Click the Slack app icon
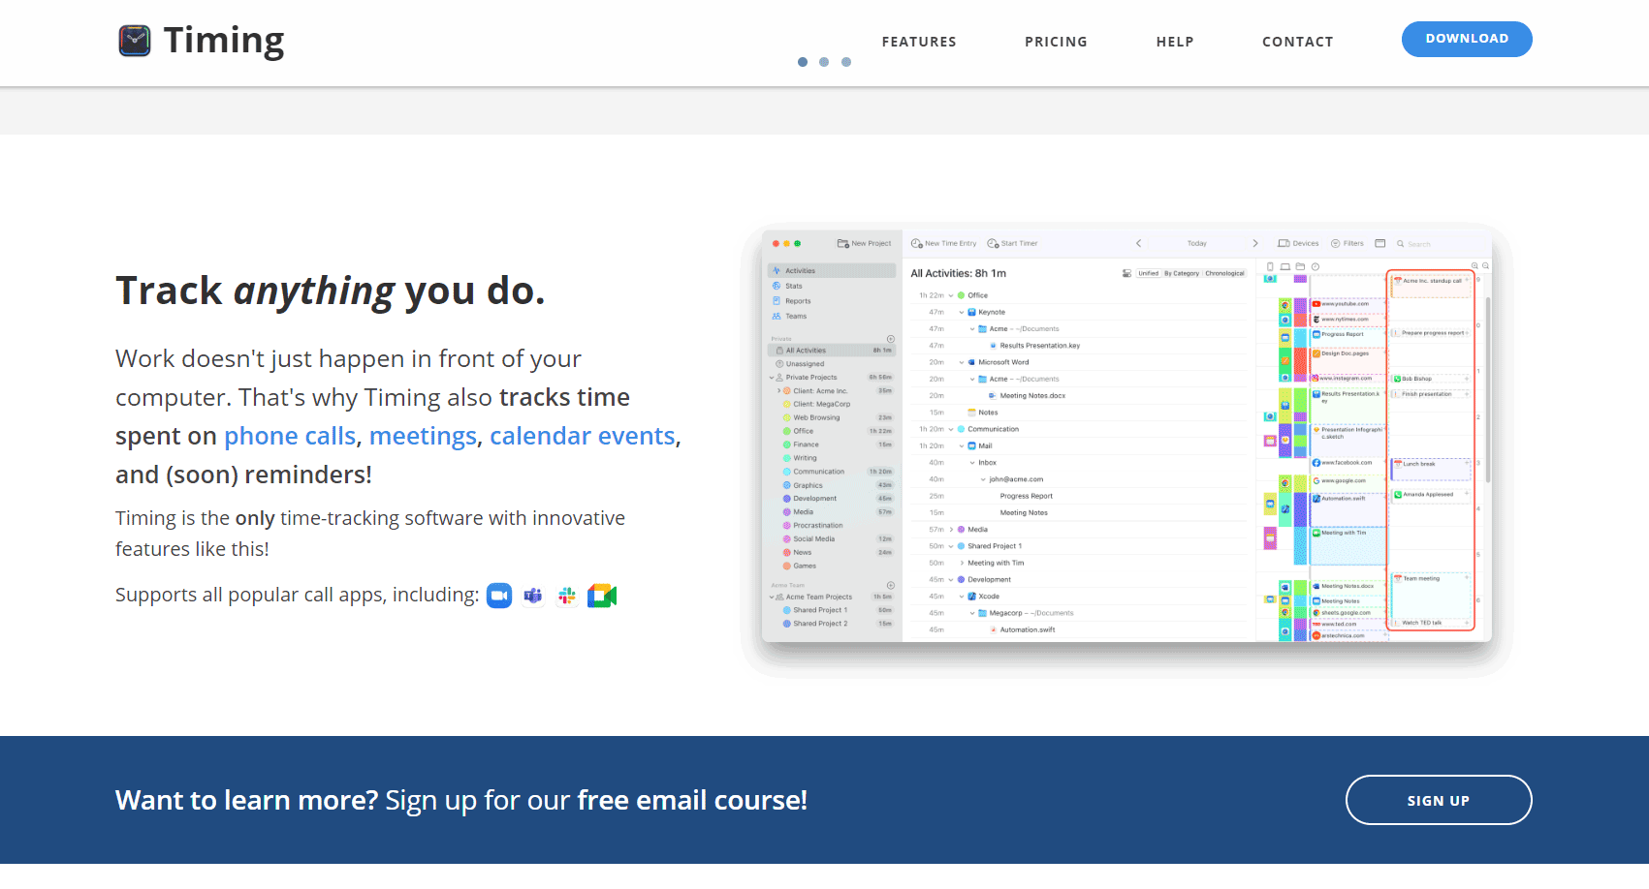This screenshot has height=889, width=1649. point(567,596)
